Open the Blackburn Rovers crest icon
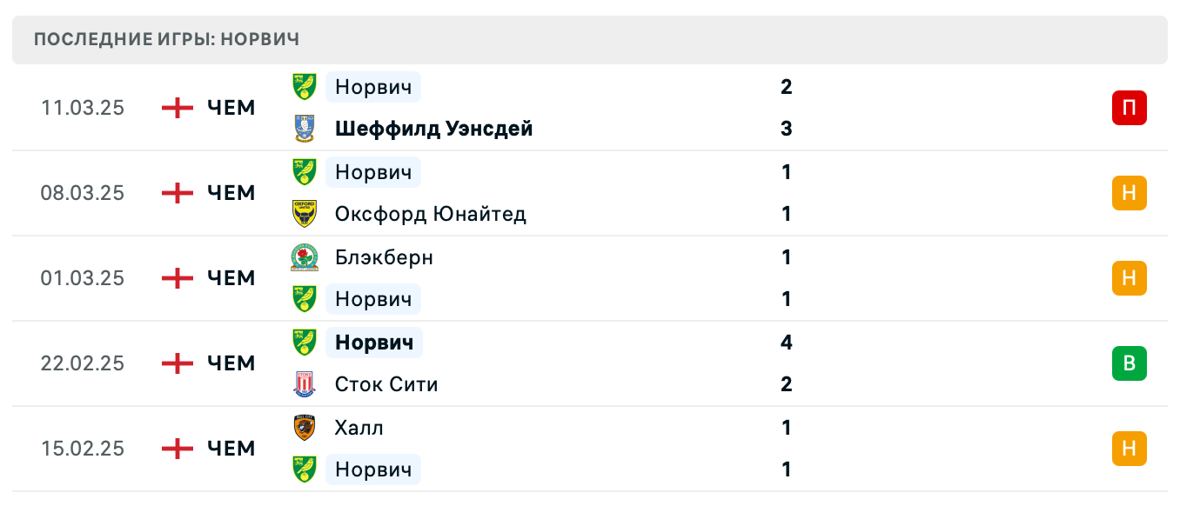Image resolution: width=1180 pixels, height=506 pixels. click(x=306, y=257)
